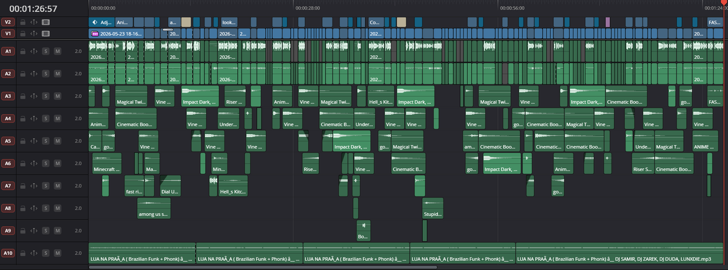Lock audio track A9
Image resolution: width=728 pixels, height=270 pixels.
pos(22,231)
